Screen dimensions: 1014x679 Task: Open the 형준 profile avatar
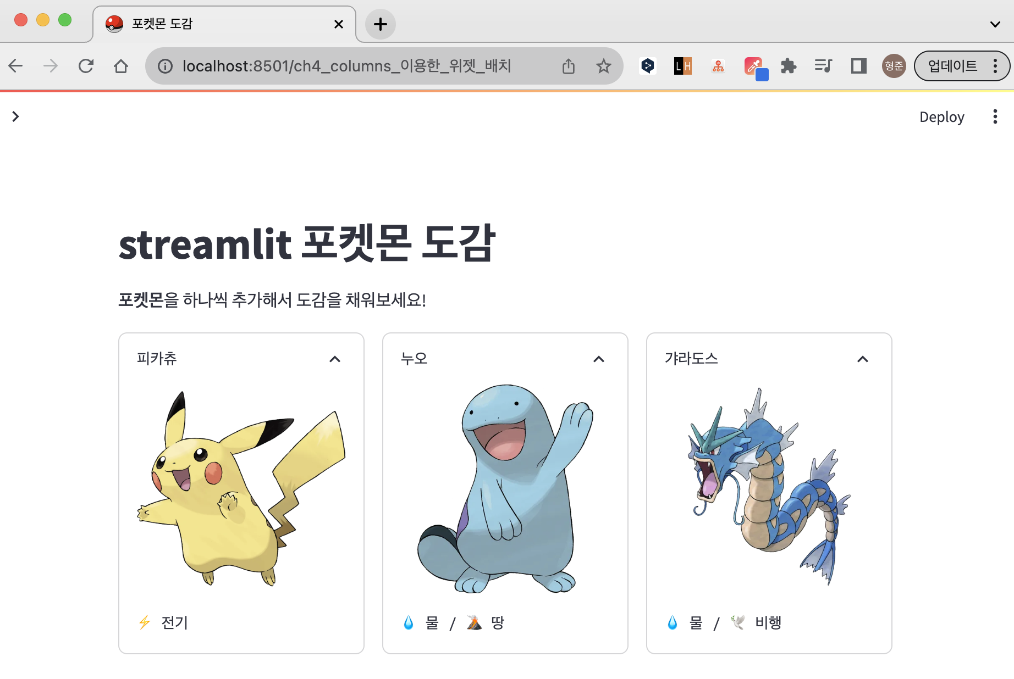[x=894, y=66]
